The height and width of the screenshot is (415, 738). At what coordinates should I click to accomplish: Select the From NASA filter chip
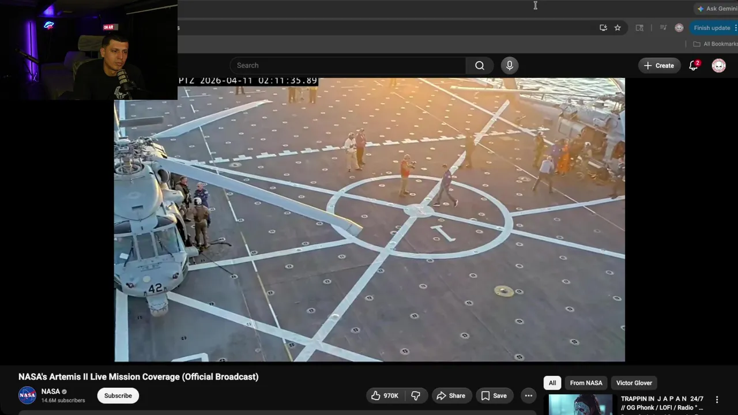pyautogui.click(x=586, y=383)
